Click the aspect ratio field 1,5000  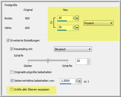tap(67, 81)
